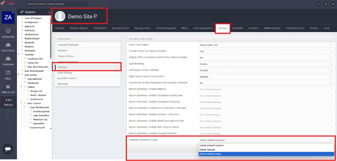Viewport: 337px width, 161px height.
Task: Select Redwood City region
Action: click(x=40, y=119)
